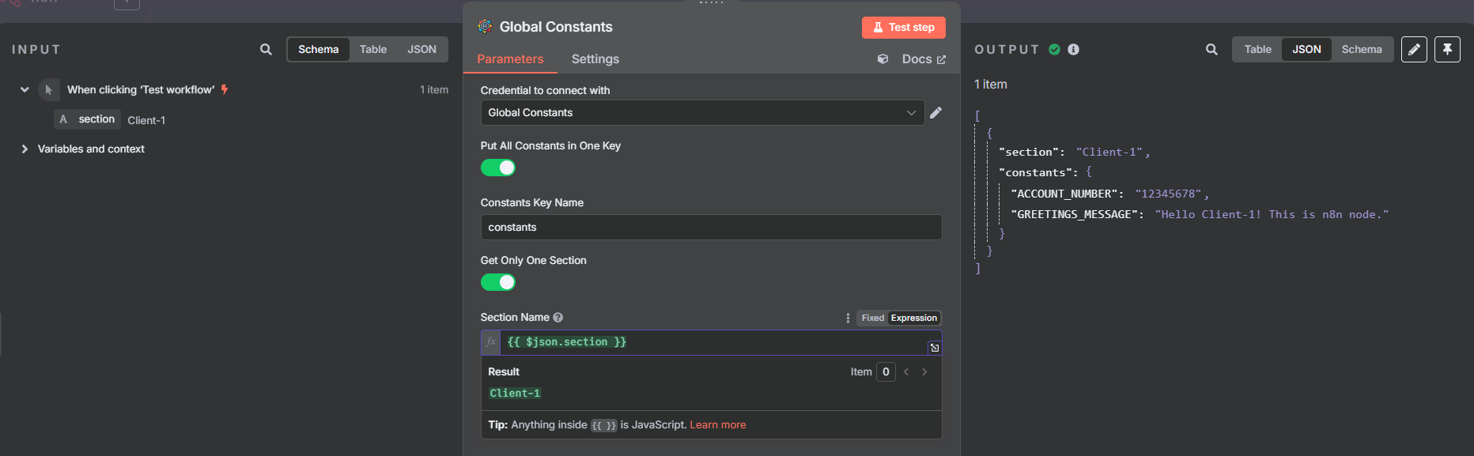
Task: Click the result Item number box
Action: (x=886, y=371)
